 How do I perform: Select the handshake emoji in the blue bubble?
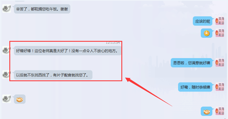click(x=207, y=111)
